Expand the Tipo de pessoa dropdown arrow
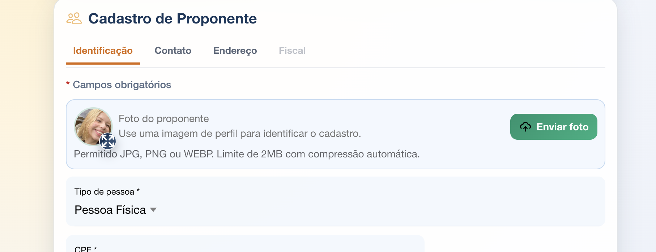The height and width of the screenshot is (252, 656). (x=153, y=210)
